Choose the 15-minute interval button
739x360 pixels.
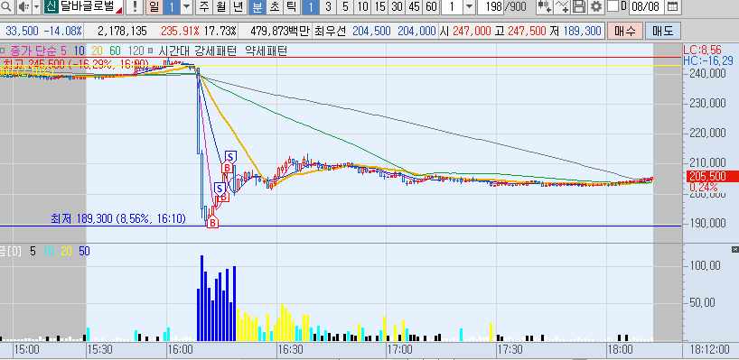[x=379, y=6]
